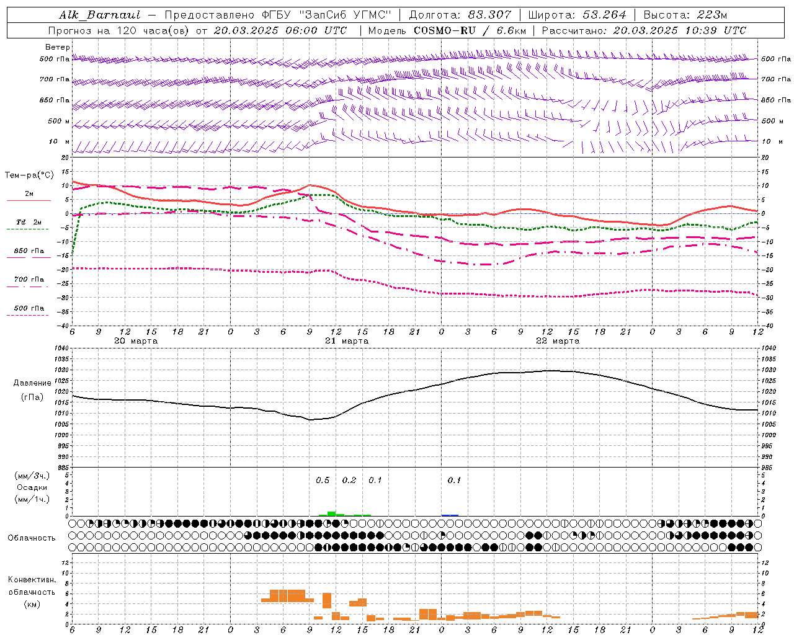Click the '20 марта' date label

click(136, 341)
